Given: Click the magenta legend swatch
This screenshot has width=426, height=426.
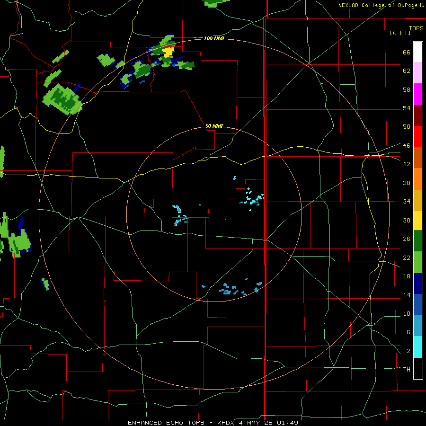Looking at the screenshot, I should coord(418,94).
